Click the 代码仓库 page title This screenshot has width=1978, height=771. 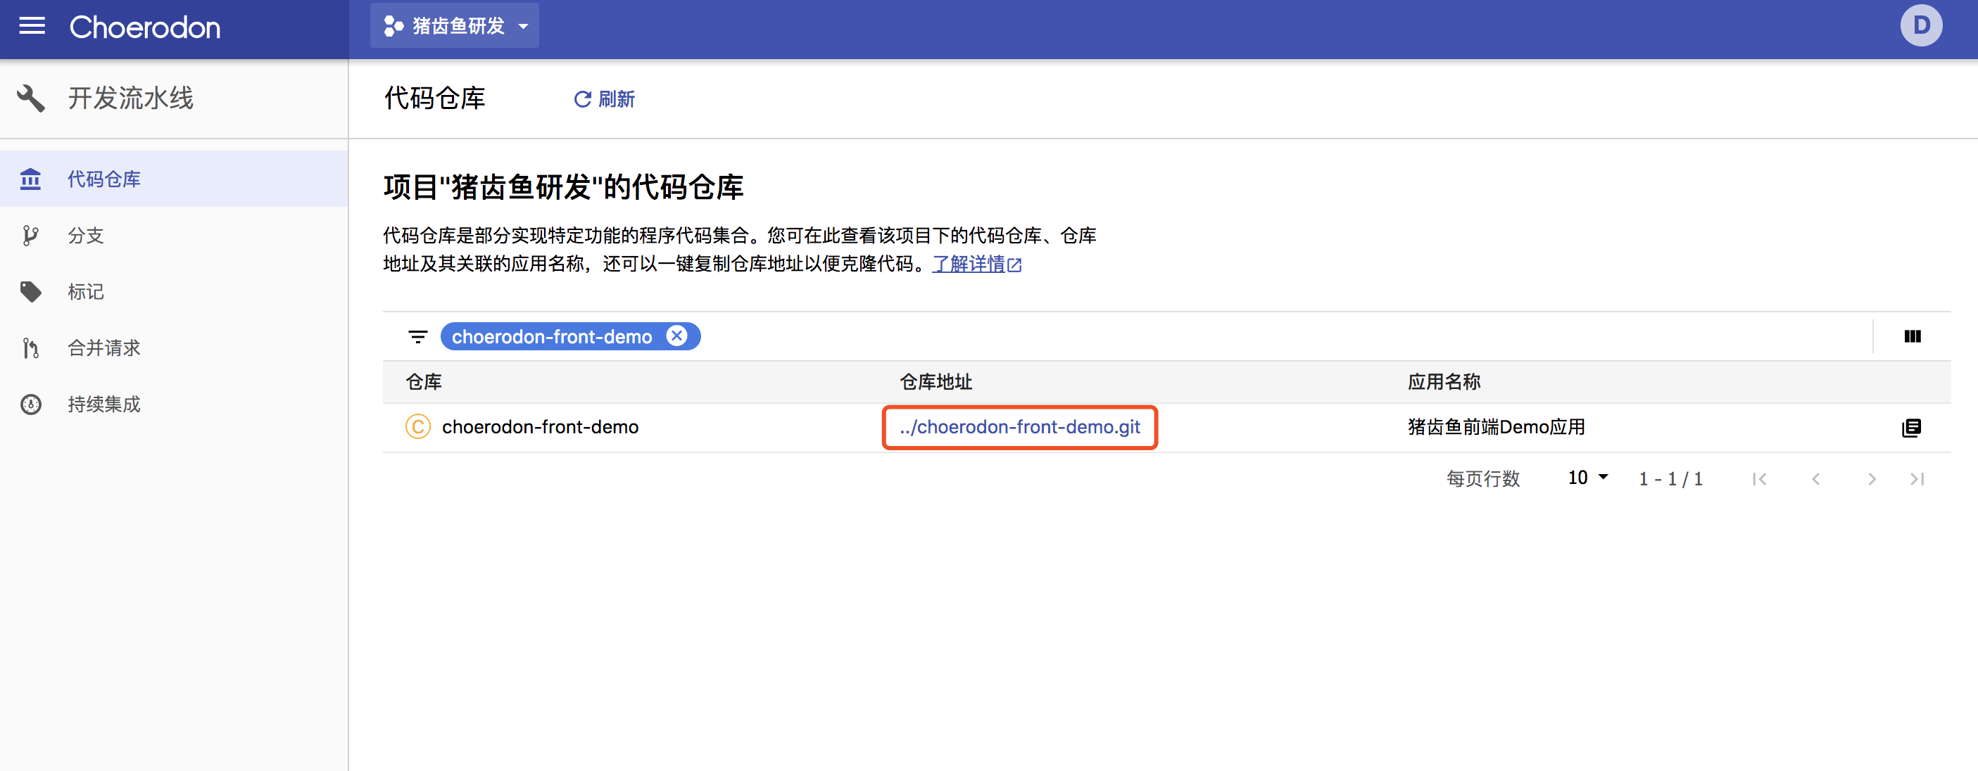point(434,98)
